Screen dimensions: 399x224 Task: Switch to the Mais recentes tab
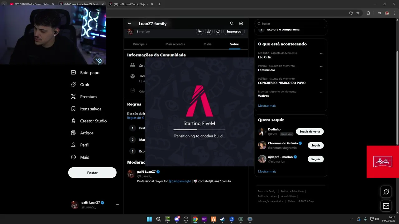tap(175, 44)
